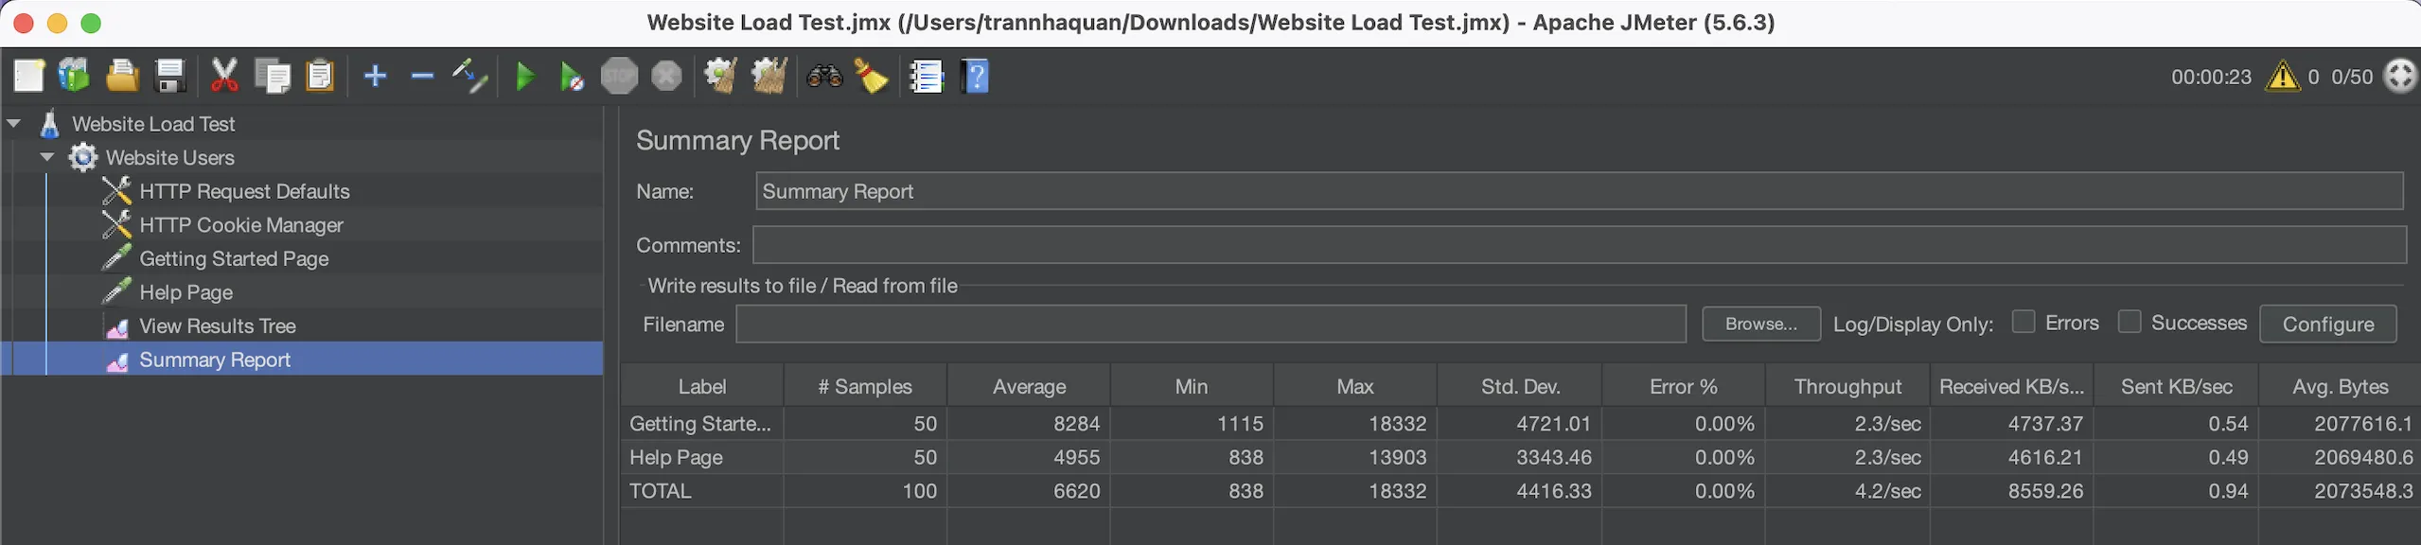
Task: Click the broom Reset Search icon
Action: coord(871,77)
